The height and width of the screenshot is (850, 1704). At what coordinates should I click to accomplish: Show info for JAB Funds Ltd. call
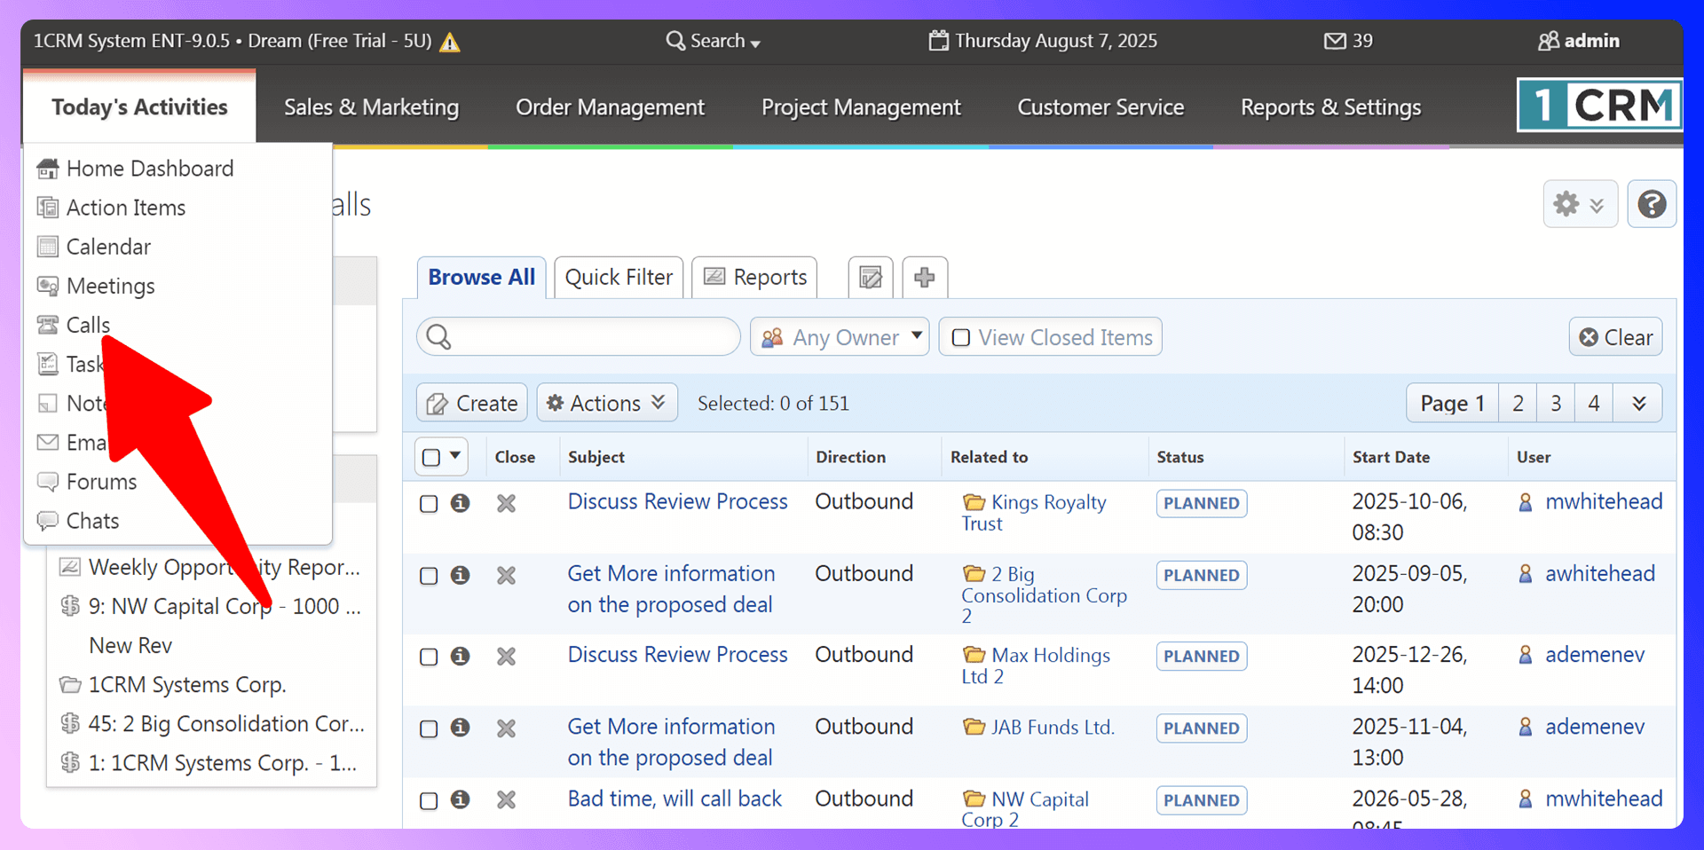pyautogui.click(x=460, y=728)
